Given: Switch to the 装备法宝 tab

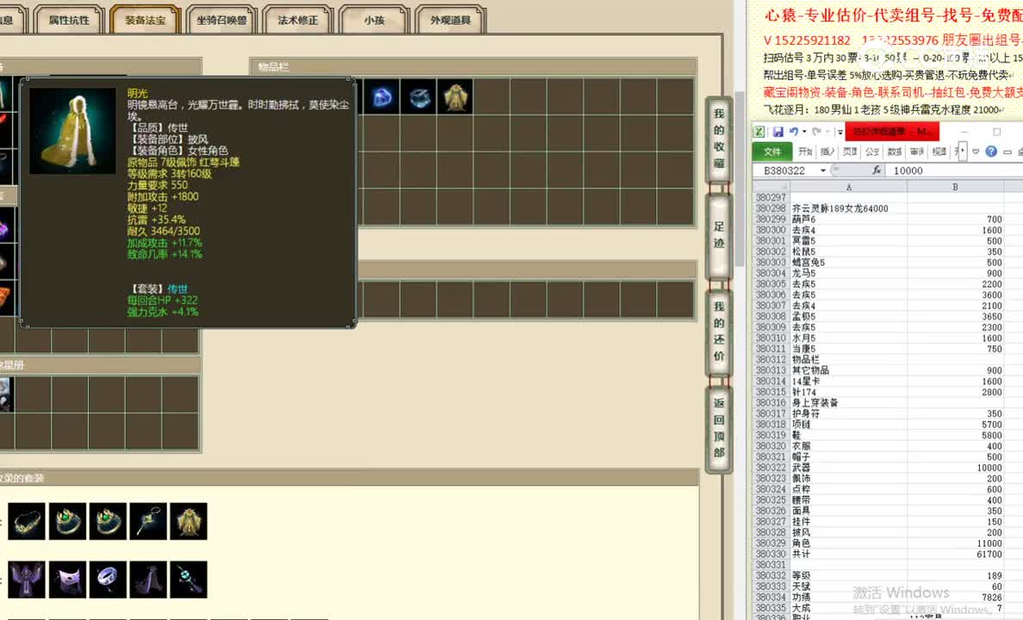Looking at the screenshot, I should click(145, 20).
